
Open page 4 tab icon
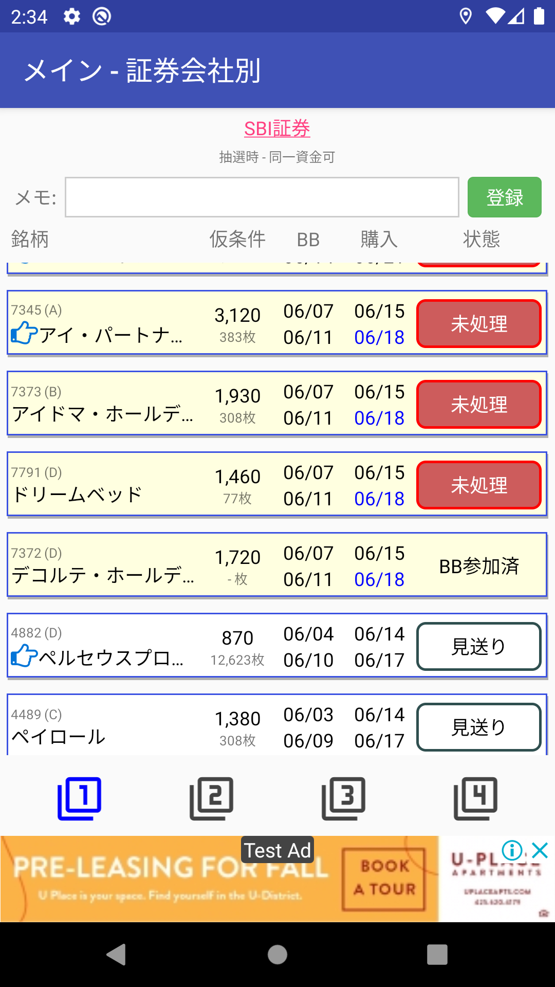pos(475,798)
